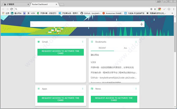Click the vertical scrollbar thumb
The width and height of the screenshot is (177, 109).
pos(175,37)
